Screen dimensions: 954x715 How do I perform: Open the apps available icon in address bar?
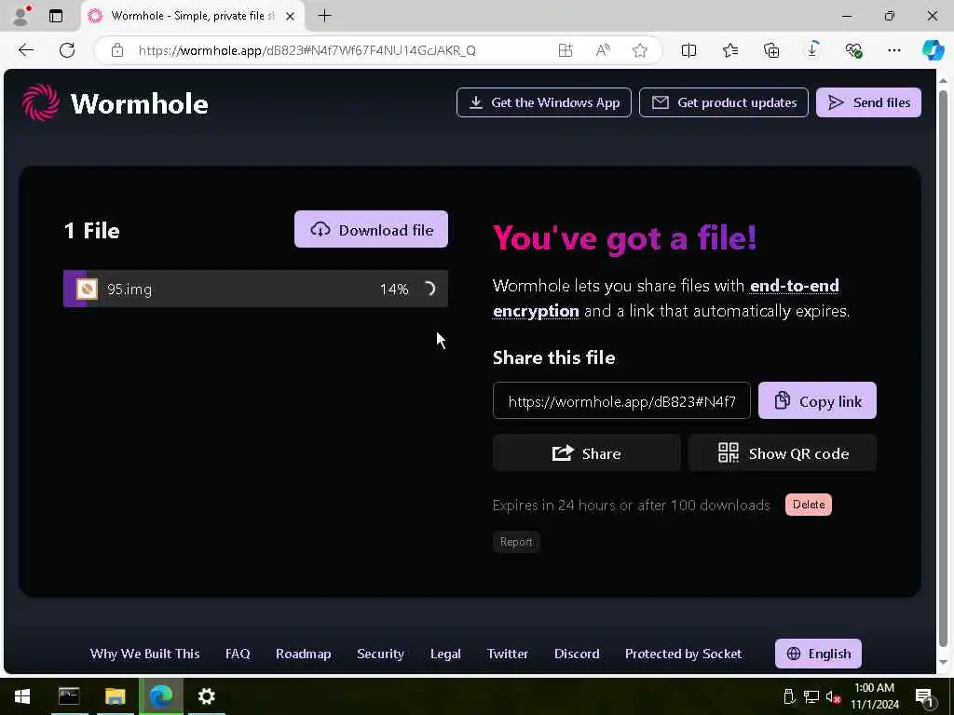tap(566, 50)
